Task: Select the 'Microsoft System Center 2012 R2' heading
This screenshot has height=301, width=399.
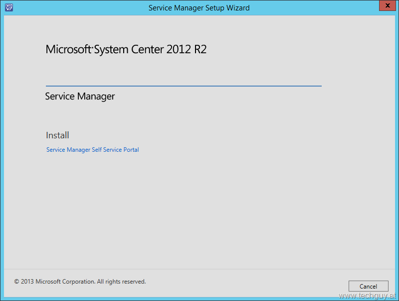Action: coord(126,49)
